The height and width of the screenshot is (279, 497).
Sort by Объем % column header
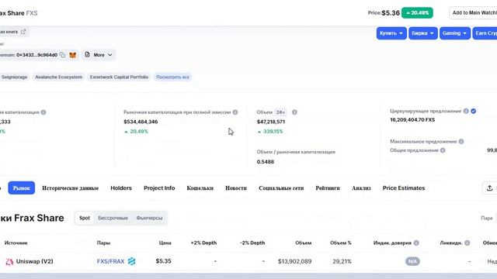(341, 243)
